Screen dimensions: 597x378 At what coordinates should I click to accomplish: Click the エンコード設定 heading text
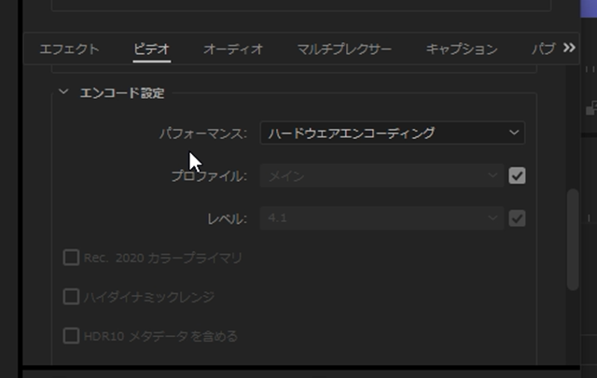pos(122,93)
